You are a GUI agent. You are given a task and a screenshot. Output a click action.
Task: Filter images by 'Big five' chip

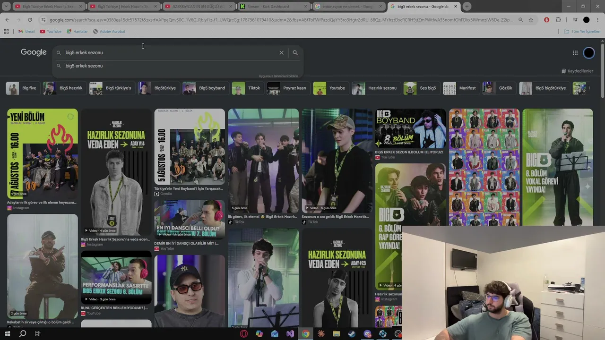pos(22,88)
